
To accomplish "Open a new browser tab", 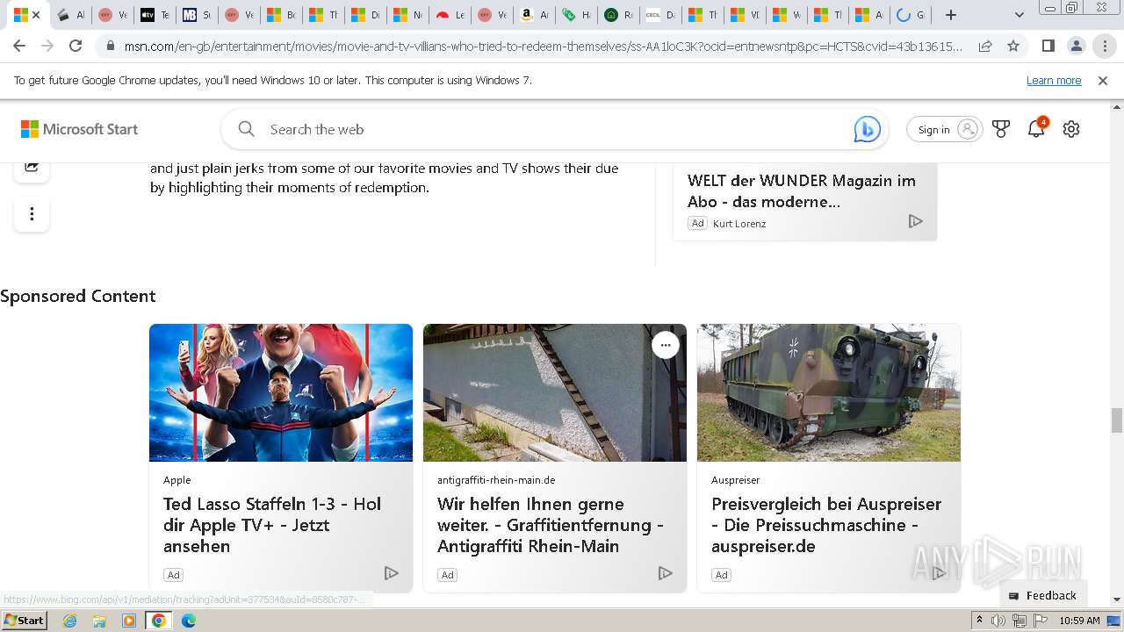I will click(951, 15).
